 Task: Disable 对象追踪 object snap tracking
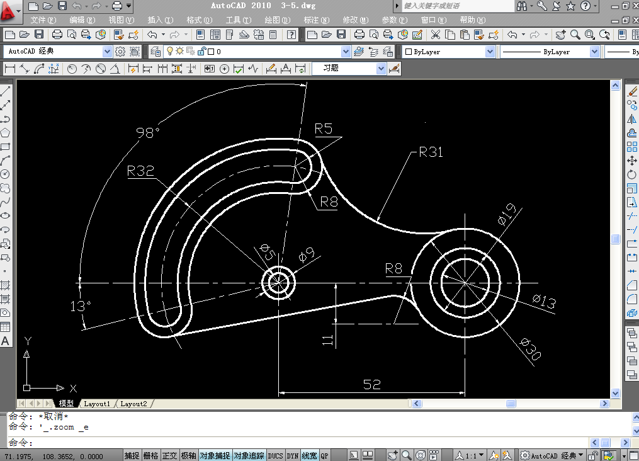pyautogui.click(x=249, y=456)
